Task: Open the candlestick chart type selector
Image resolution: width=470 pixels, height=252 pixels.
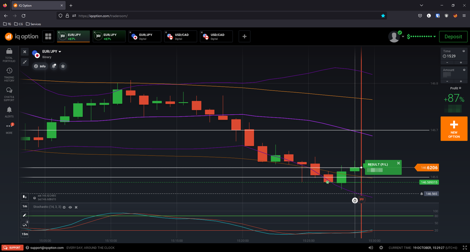Action: tap(25, 197)
